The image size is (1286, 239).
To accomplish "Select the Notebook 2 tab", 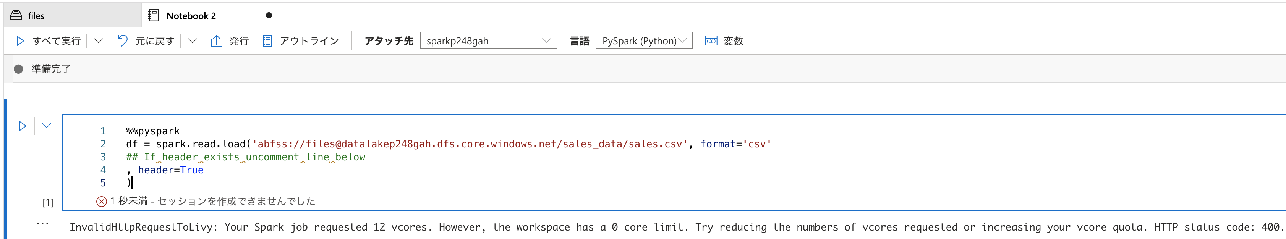I will click(191, 16).
